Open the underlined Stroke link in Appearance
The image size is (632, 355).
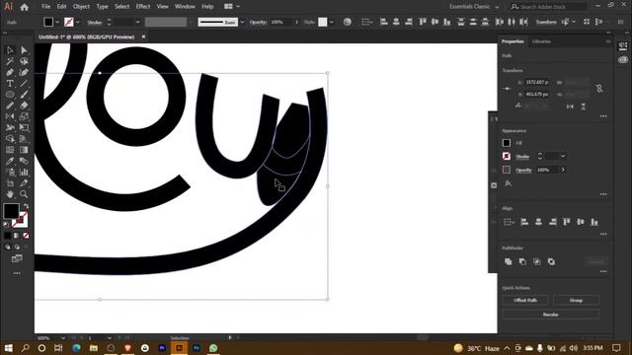tap(522, 157)
